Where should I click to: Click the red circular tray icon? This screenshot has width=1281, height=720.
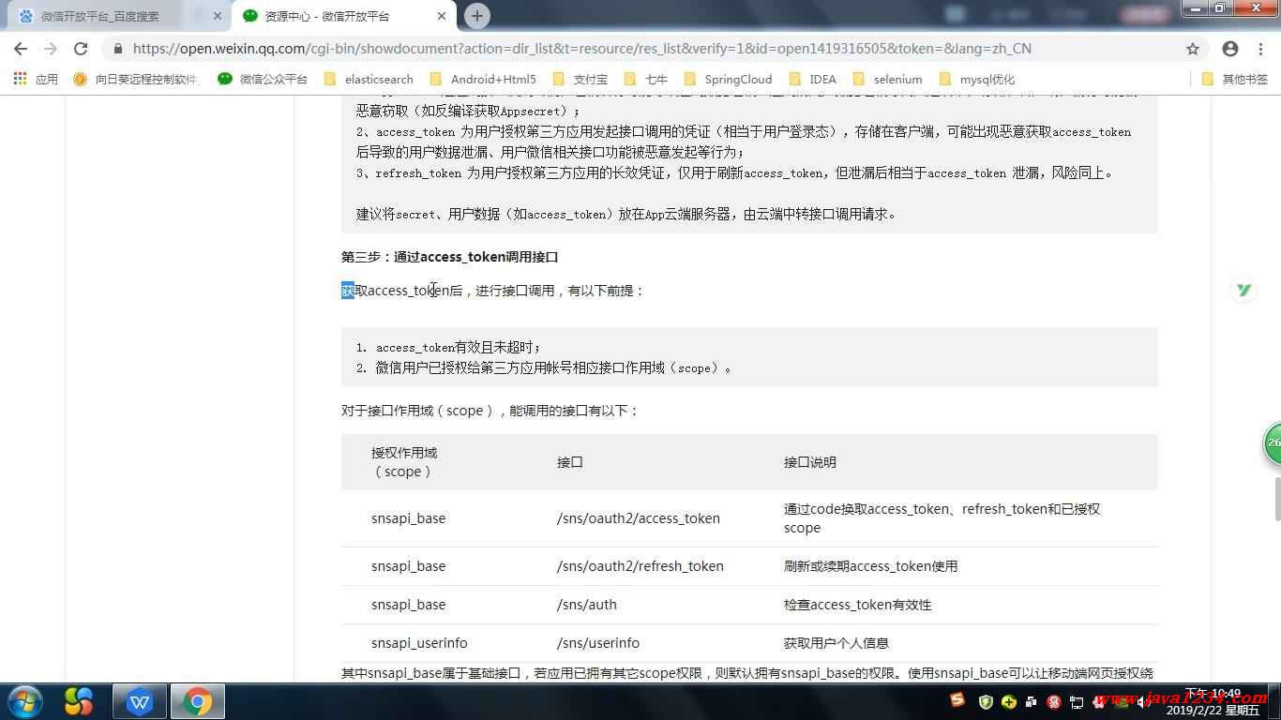click(x=1054, y=701)
